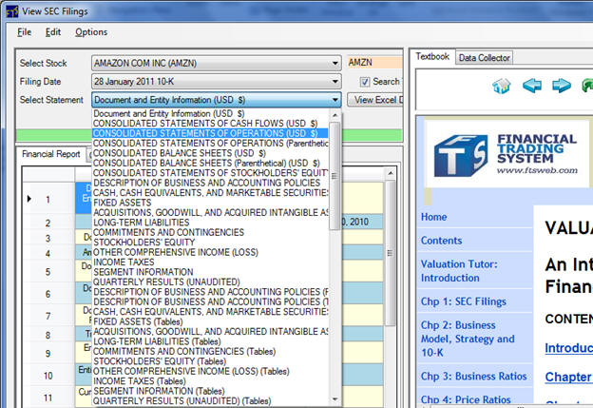Switch to the Data Collector tab

484,58
